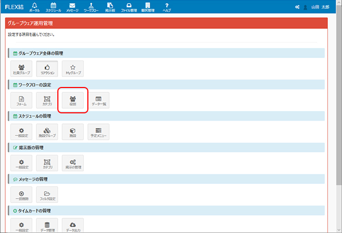Open the workflow カテゴリ settings
342x233 pixels.
click(47, 100)
